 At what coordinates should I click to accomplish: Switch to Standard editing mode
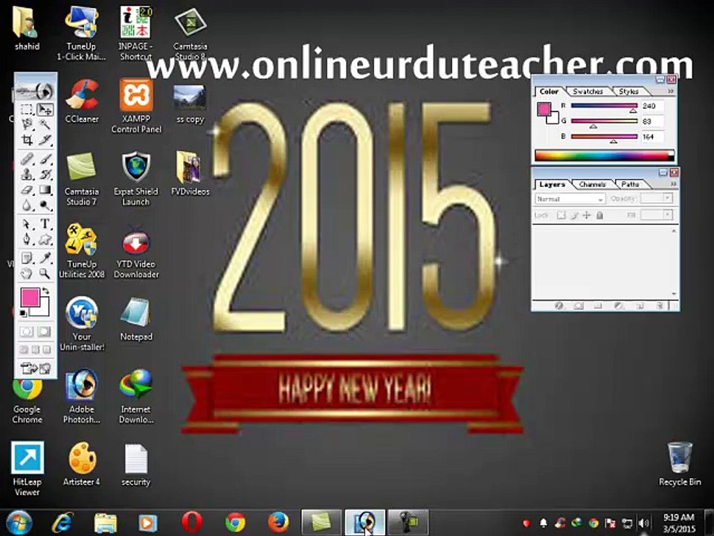[x=27, y=331]
